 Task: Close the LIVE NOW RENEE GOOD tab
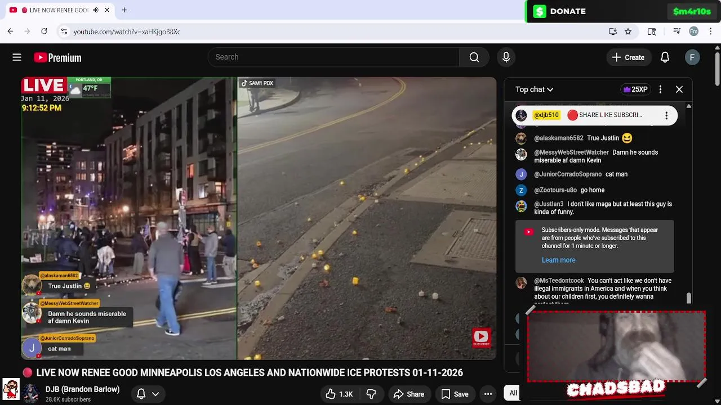pyautogui.click(x=106, y=10)
